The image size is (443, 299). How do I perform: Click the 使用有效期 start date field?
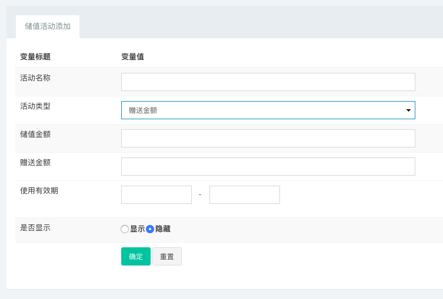click(x=156, y=194)
